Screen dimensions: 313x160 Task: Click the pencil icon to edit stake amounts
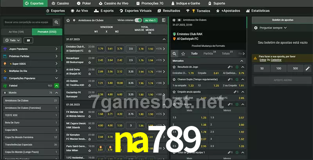[x=307, y=68]
